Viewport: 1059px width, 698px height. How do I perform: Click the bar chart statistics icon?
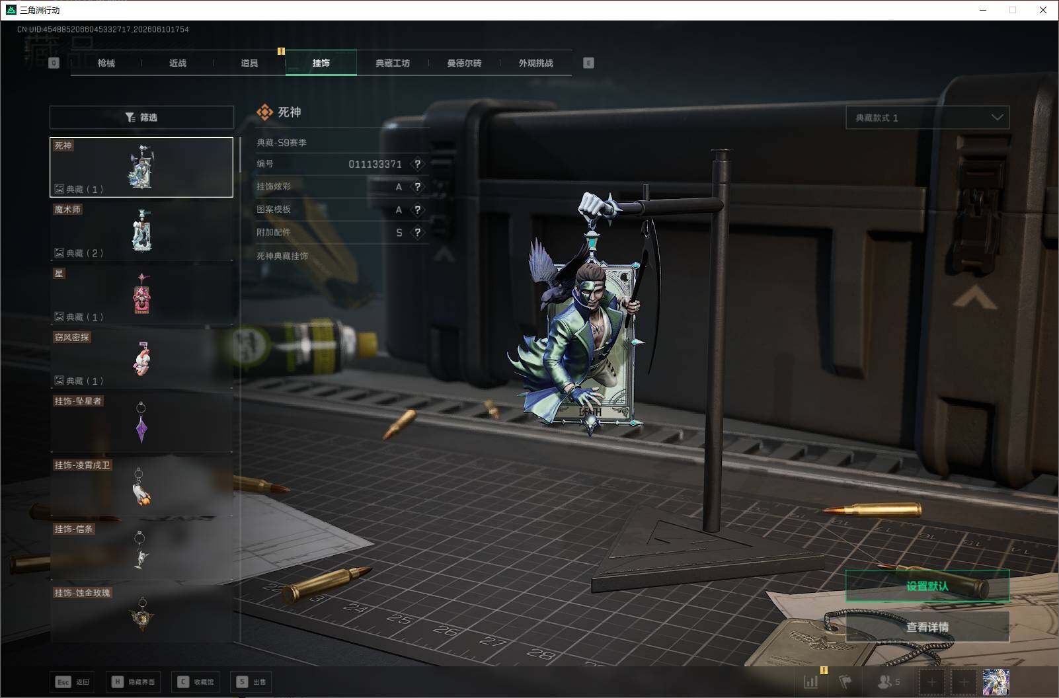pos(810,681)
